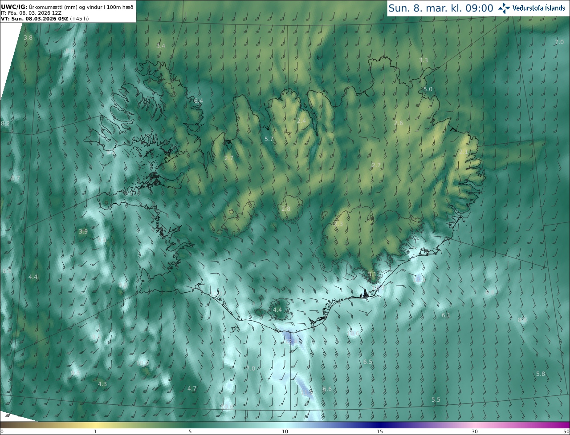Click the 3.3 value on the map
The width and height of the screenshot is (570, 435).
(423, 60)
